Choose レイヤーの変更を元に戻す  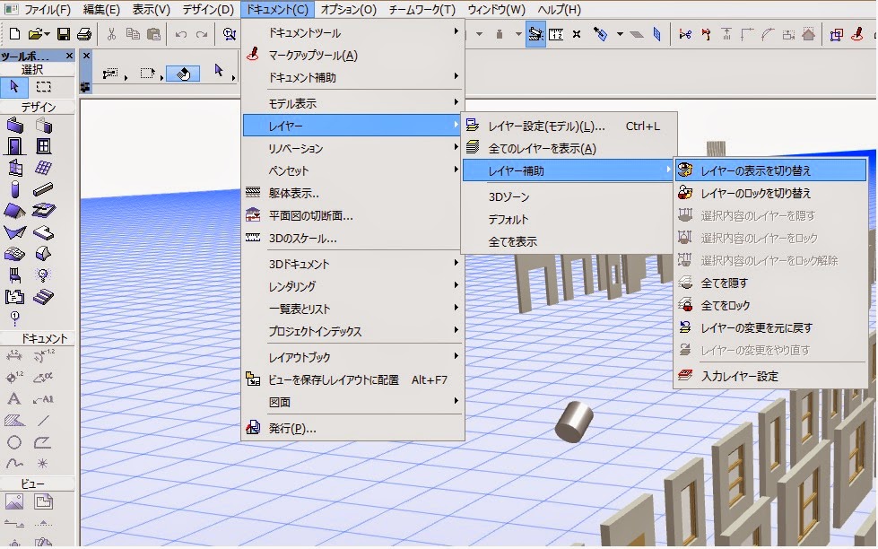click(x=770, y=327)
